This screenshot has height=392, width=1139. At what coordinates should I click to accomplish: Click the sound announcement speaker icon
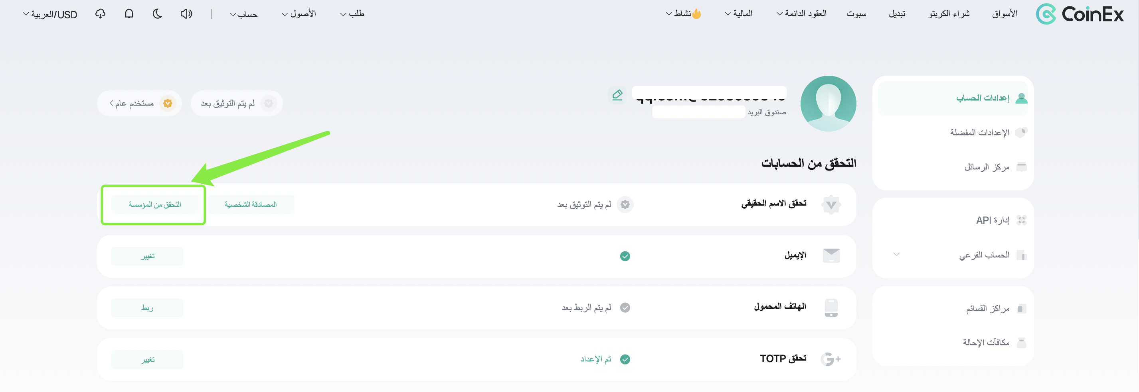(x=186, y=14)
